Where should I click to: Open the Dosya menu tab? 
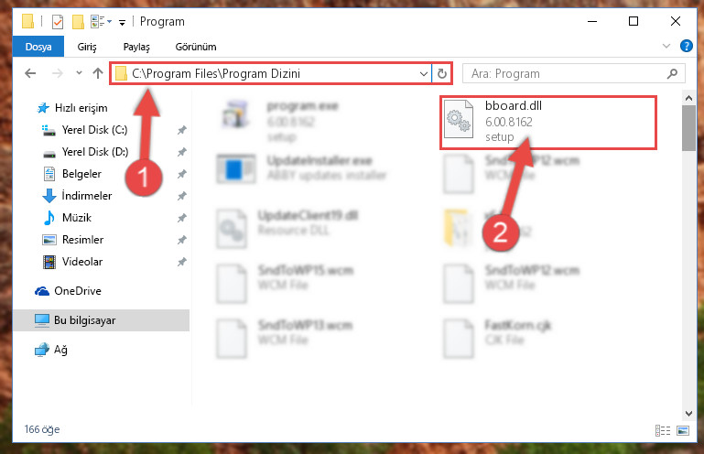(x=38, y=47)
